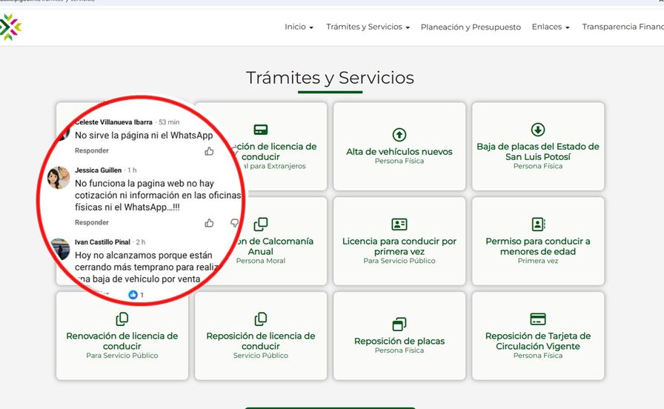Screen dimensions: 664x409
Task: Click the copy icon above Calcomanía Anual
Action: coord(260,225)
